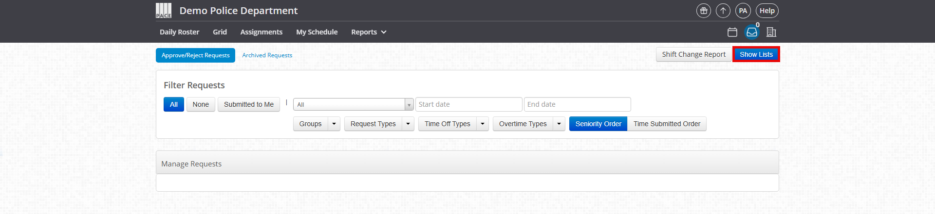Select the All filter toggle
Viewport: 935px width, 214px height.
pyautogui.click(x=174, y=104)
